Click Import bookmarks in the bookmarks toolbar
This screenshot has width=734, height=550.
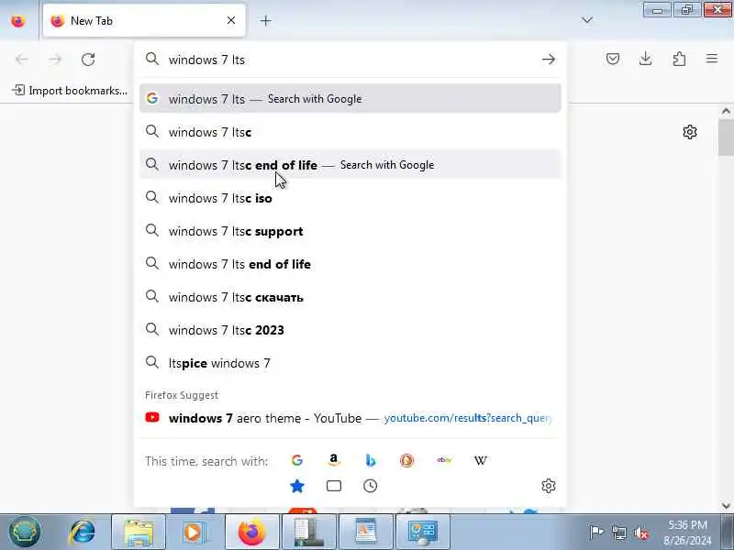click(70, 90)
